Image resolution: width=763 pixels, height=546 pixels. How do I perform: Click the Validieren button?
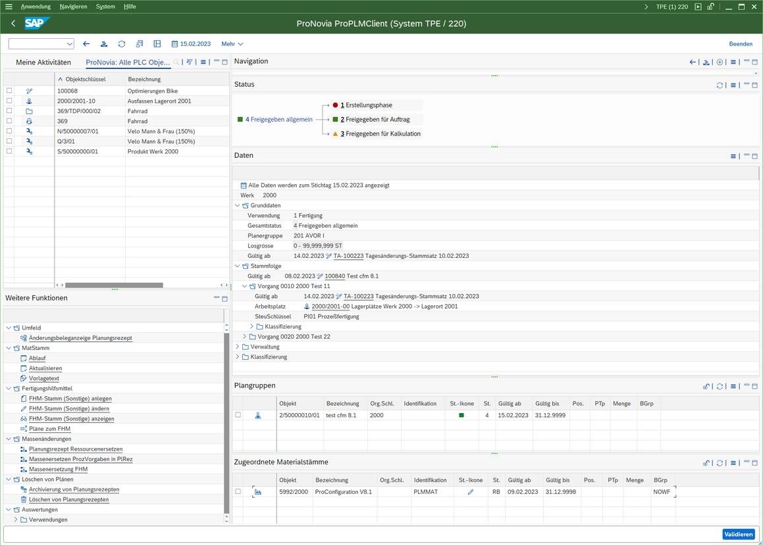739,534
